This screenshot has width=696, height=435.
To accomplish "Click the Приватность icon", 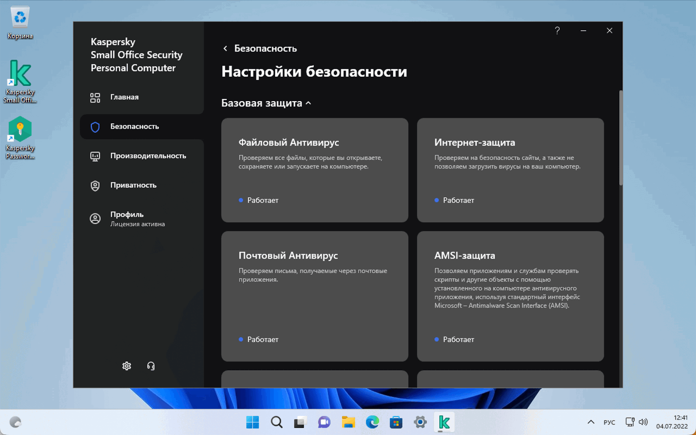I will click(95, 186).
